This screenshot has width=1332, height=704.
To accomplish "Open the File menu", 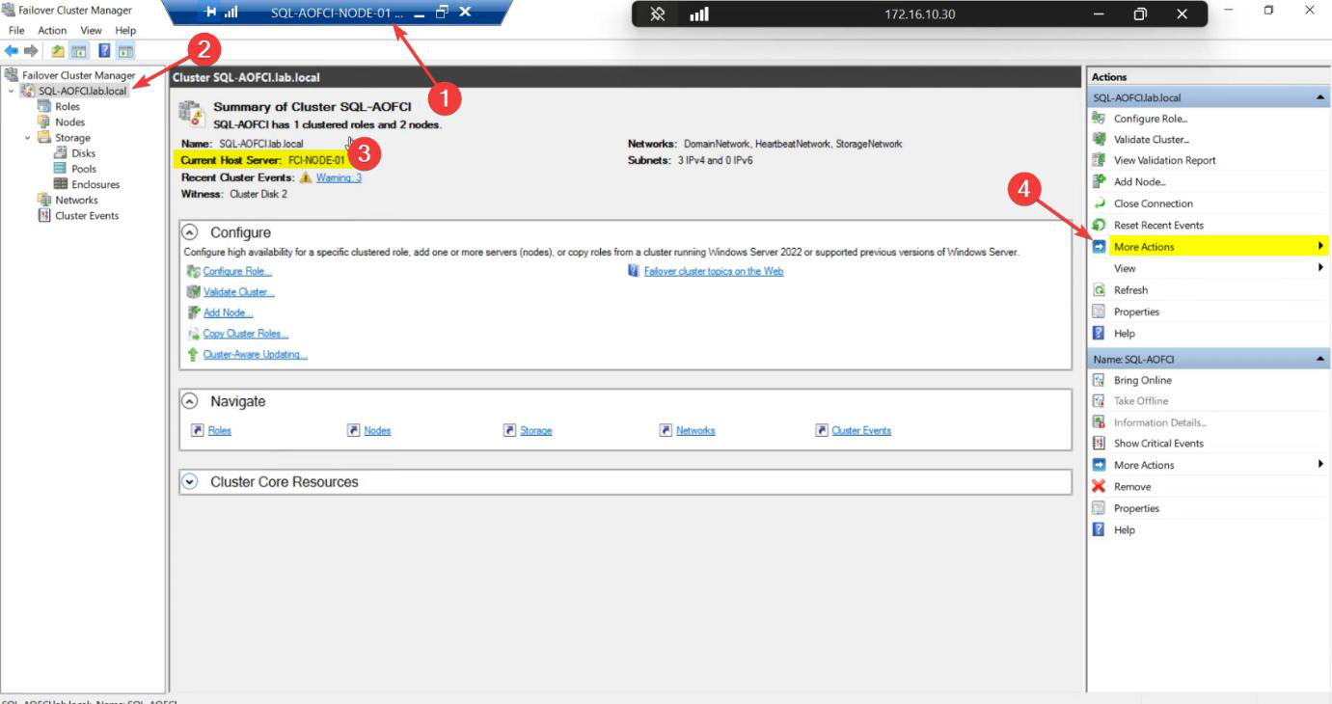I will coord(16,31).
